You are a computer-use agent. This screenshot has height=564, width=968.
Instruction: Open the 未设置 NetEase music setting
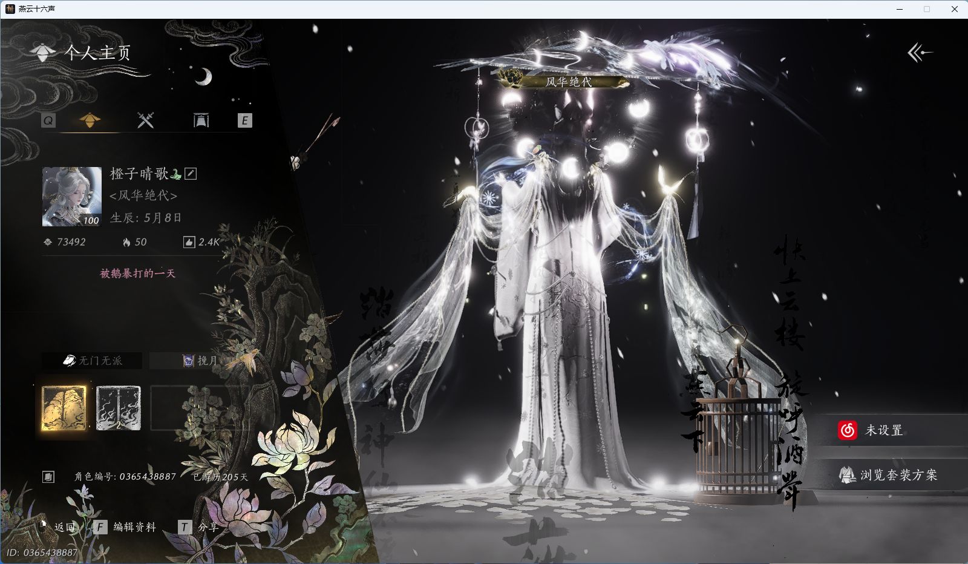(883, 430)
